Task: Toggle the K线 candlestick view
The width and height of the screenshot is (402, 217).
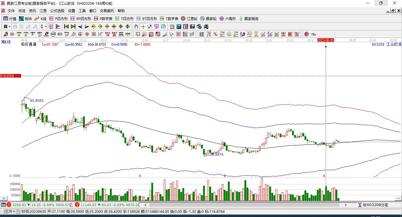Action: click(x=40, y=19)
